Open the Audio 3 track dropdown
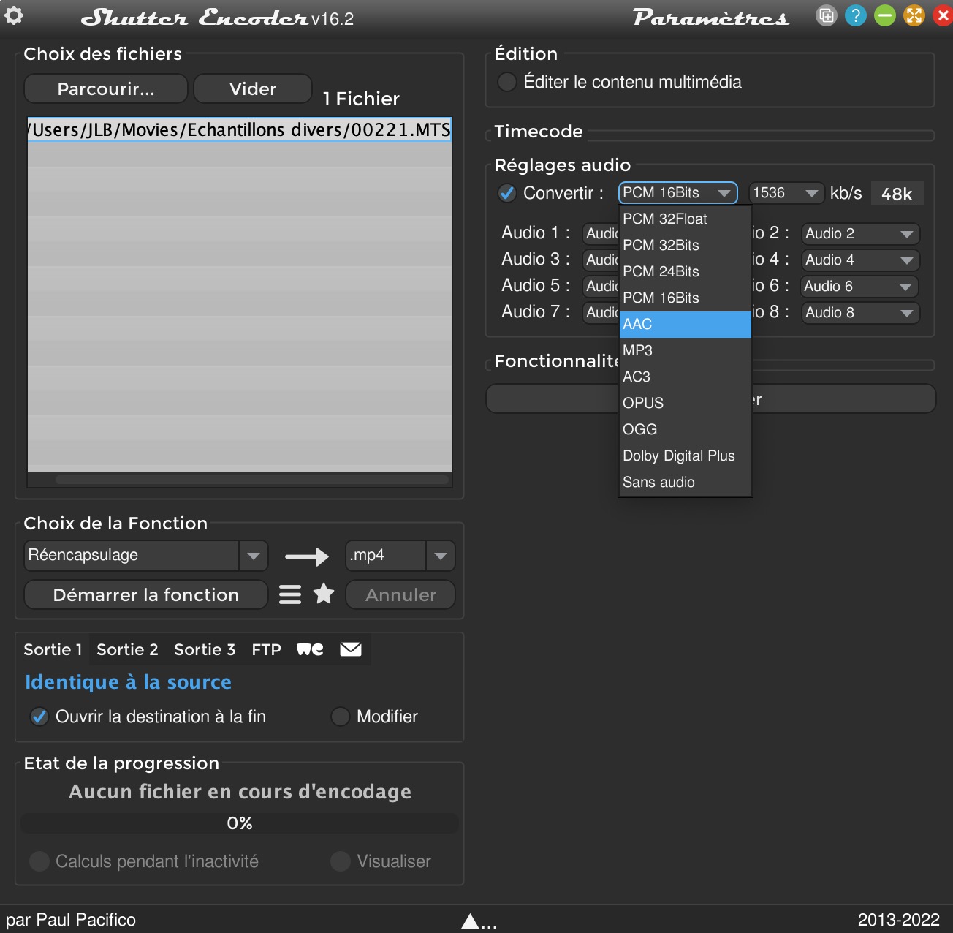953x933 pixels. pyautogui.click(x=601, y=260)
